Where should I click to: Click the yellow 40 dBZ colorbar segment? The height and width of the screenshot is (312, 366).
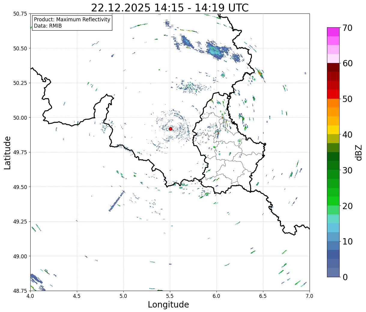click(x=333, y=130)
